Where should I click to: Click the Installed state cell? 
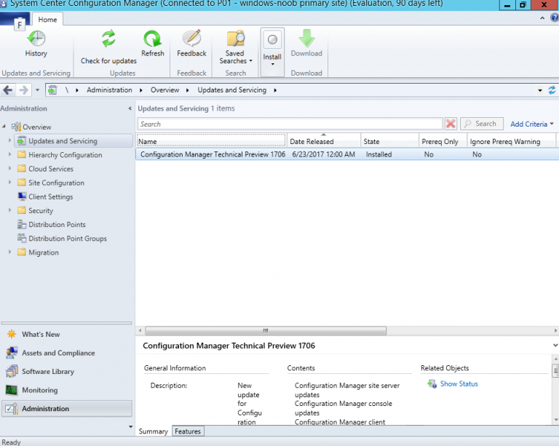click(378, 154)
